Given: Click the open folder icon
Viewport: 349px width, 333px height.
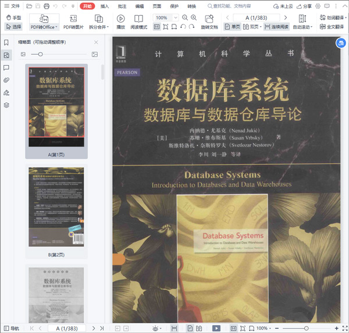Looking at the screenshot, I should tap(29, 6).
